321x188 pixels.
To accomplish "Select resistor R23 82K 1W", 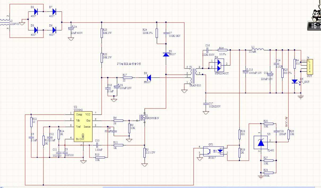I will tap(102, 33).
